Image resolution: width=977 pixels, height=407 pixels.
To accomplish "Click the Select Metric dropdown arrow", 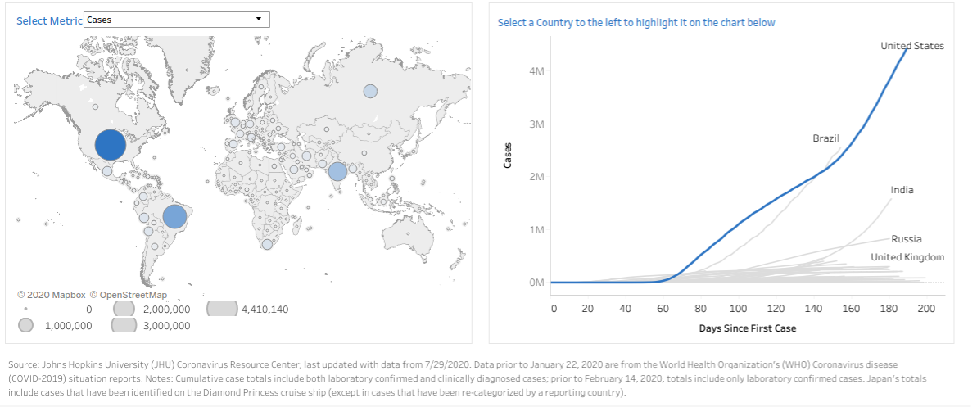I will pos(259,20).
